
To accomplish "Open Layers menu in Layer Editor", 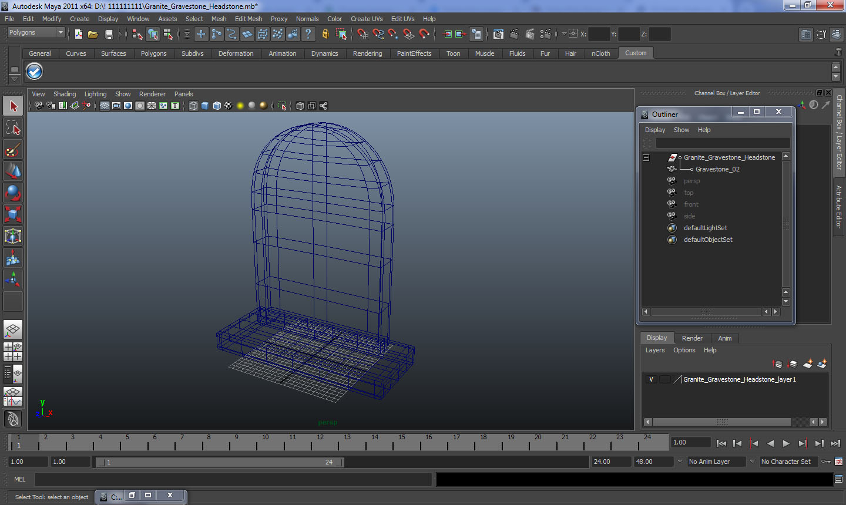I will pos(655,350).
